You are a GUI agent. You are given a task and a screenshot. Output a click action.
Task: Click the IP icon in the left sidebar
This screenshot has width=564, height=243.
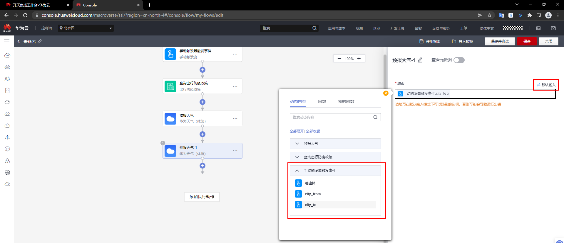click(7, 149)
